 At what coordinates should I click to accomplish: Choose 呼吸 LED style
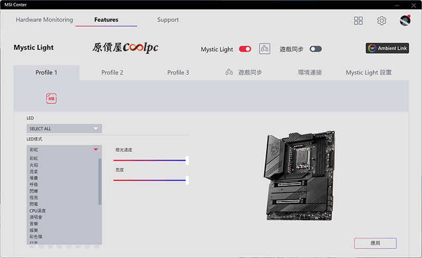34,185
